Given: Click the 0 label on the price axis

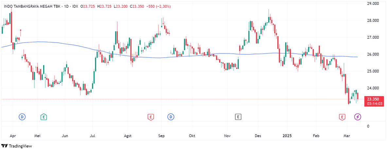Looking at the screenshot, I should pos(368,126).
